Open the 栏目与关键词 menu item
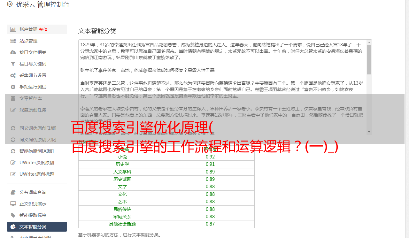Viewport: 409px width, 238px height. [x=37, y=64]
